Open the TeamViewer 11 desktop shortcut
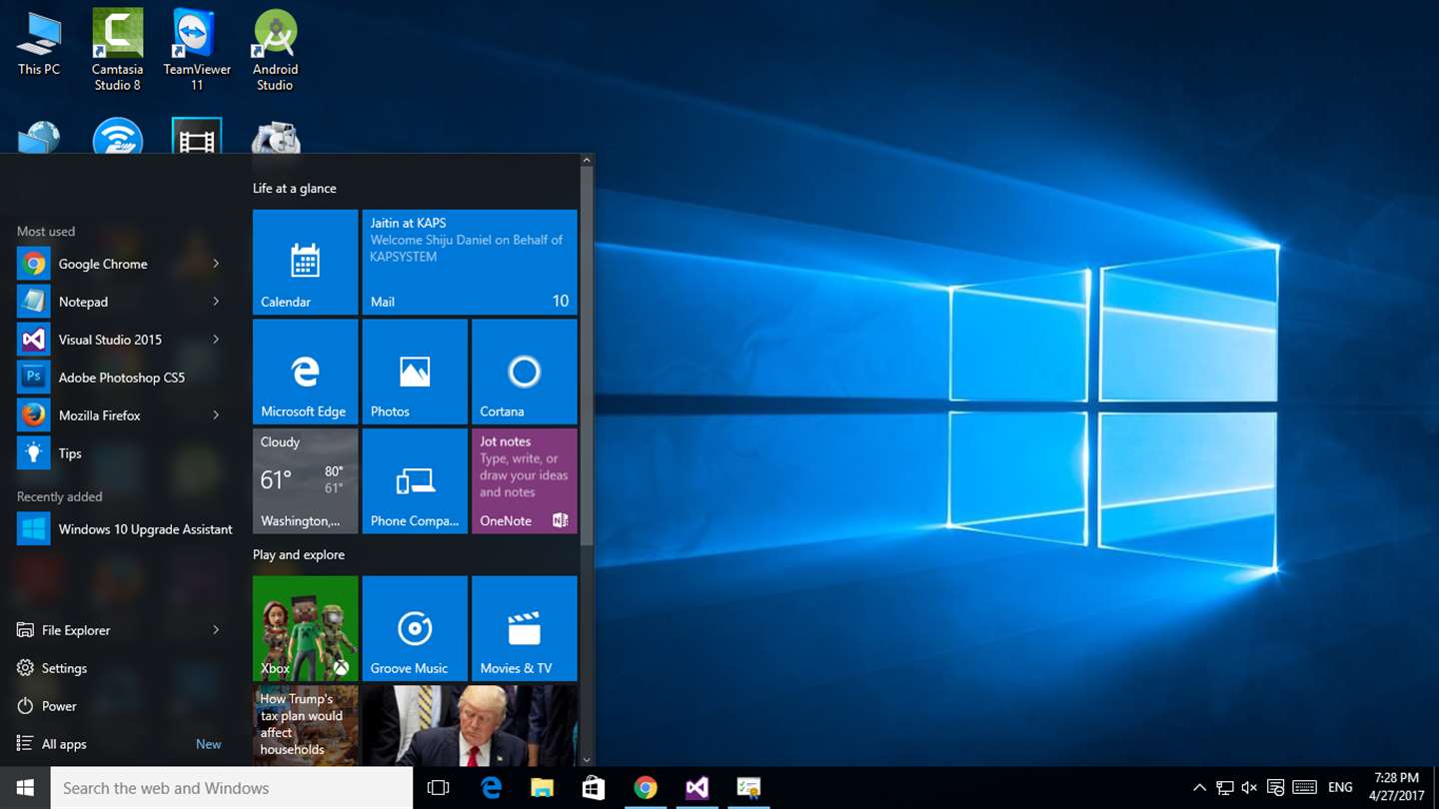This screenshot has height=809, width=1439. (x=197, y=50)
